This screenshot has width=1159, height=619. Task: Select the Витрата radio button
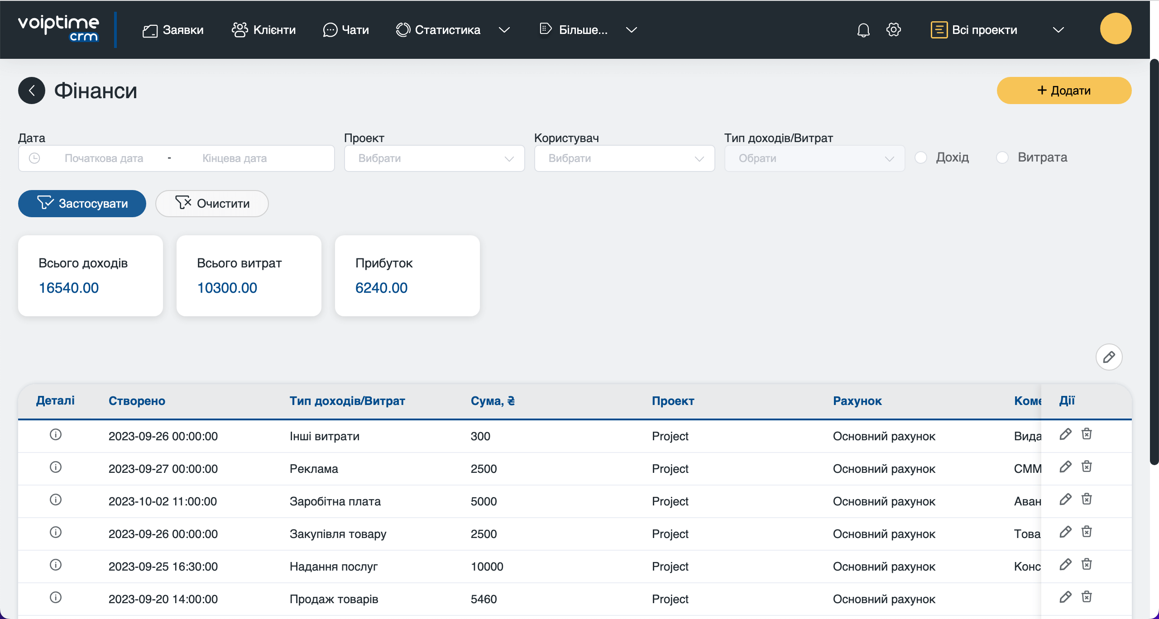click(1002, 157)
